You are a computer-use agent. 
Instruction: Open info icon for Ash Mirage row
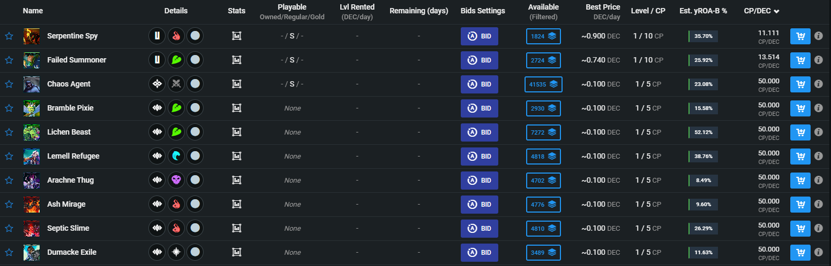point(818,205)
